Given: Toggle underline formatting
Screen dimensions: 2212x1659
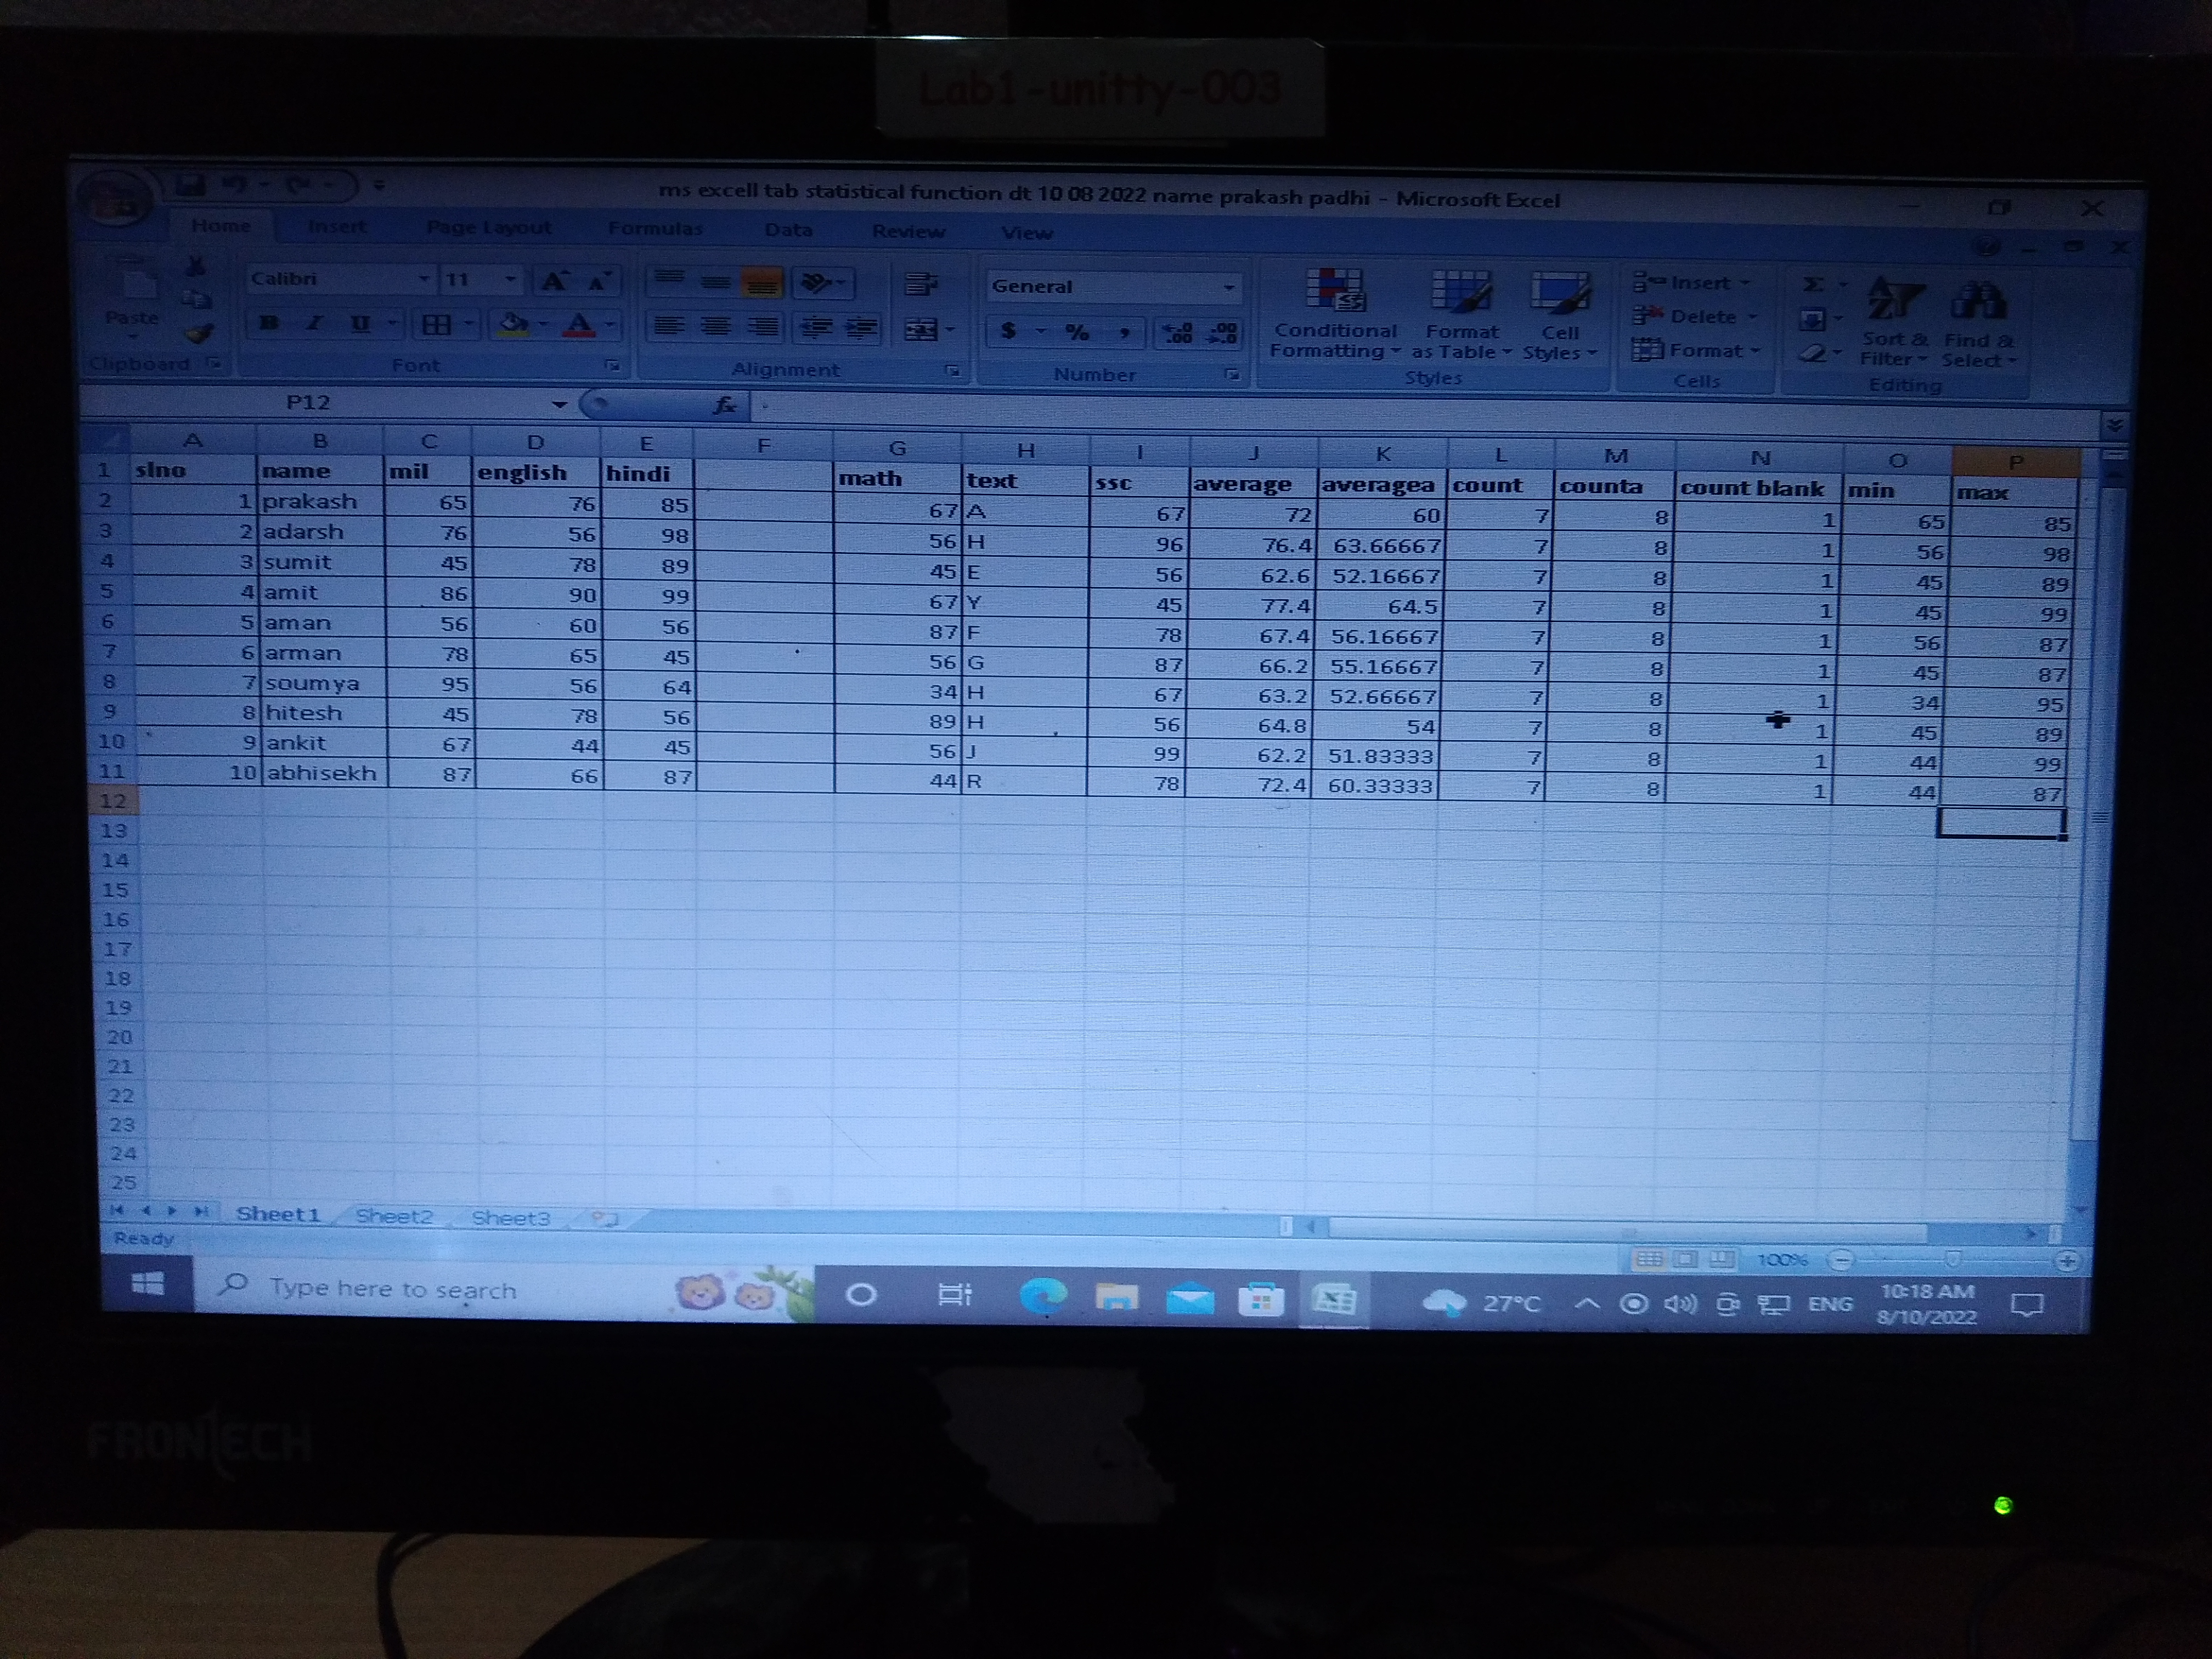Looking at the screenshot, I should [x=360, y=324].
